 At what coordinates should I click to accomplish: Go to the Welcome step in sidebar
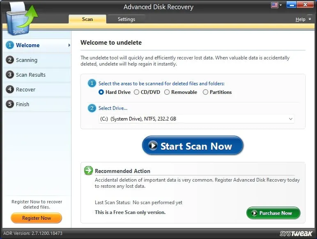(37, 45)
